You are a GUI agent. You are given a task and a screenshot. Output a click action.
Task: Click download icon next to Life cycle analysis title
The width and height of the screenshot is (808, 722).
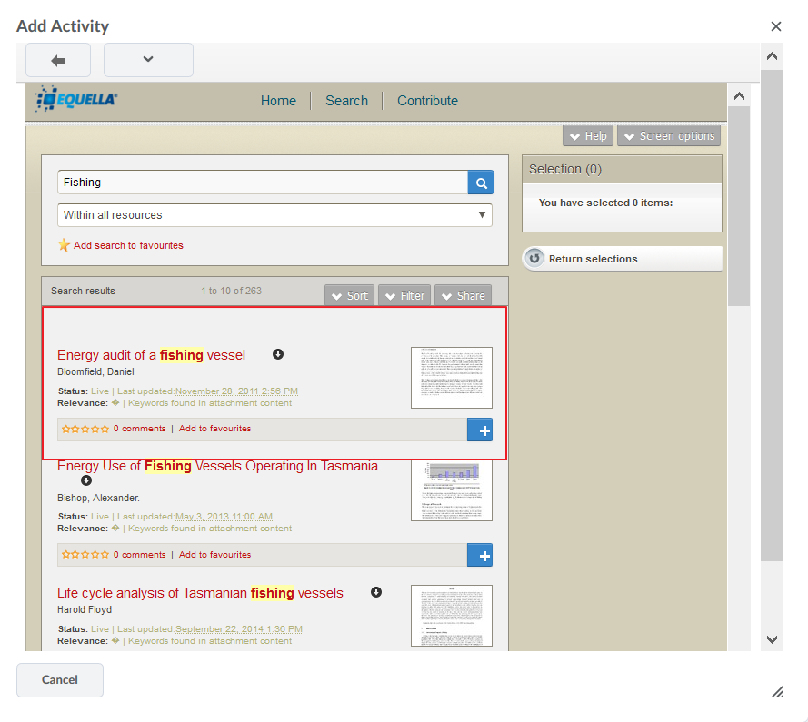pos(376,592)
